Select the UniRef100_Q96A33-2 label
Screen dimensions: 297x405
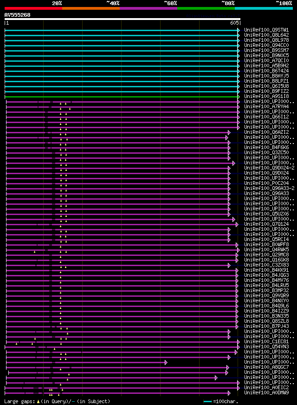pos(269,188)
